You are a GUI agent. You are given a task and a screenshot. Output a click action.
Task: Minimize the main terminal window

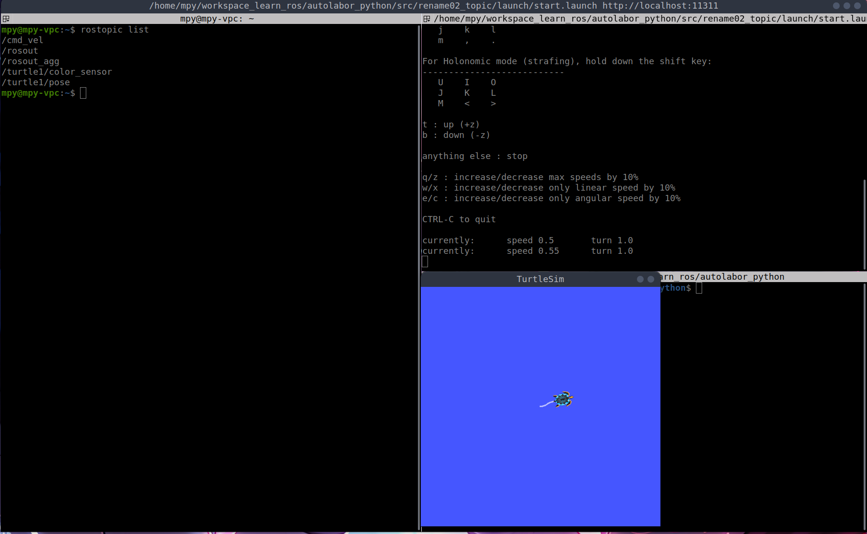coord(836,6)
